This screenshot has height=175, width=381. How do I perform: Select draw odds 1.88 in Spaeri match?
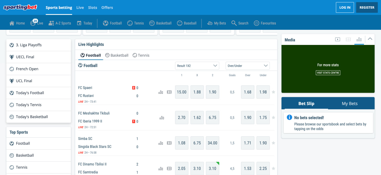197,92
